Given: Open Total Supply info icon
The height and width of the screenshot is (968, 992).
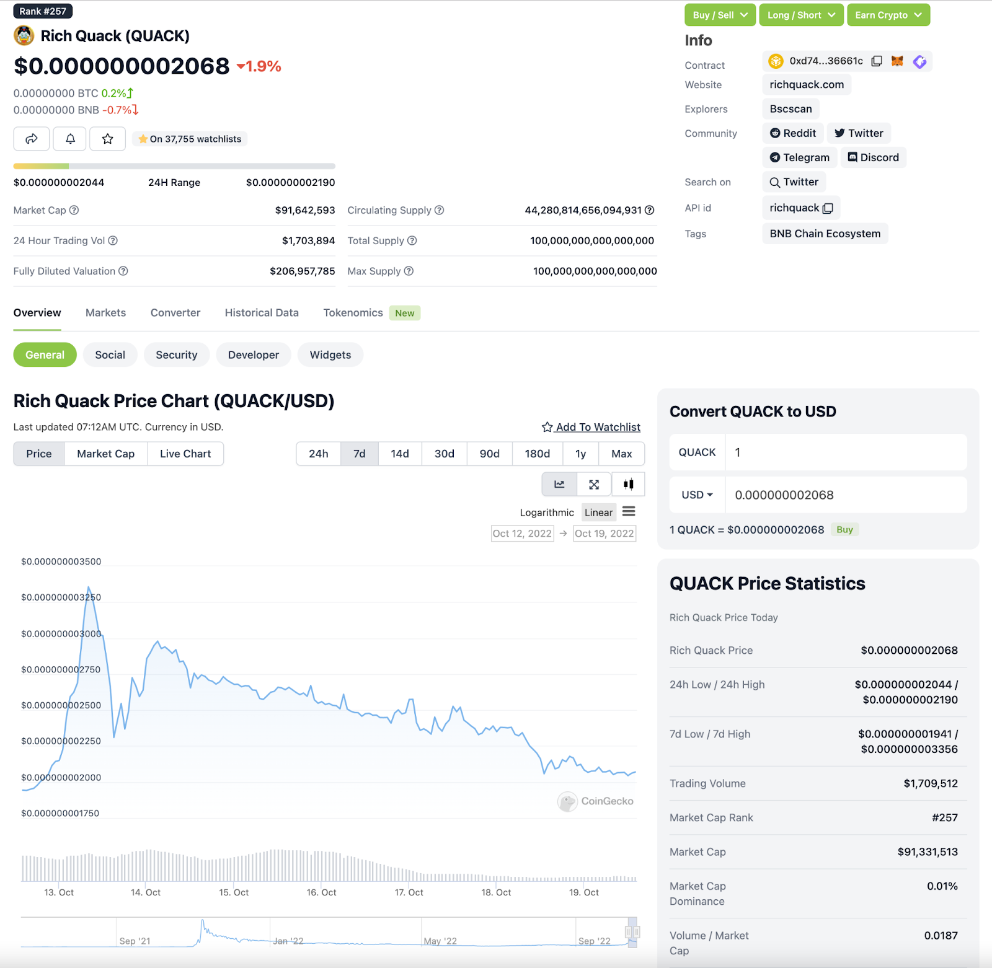Looking at the screenshot, I should click(x=412, y=240).
